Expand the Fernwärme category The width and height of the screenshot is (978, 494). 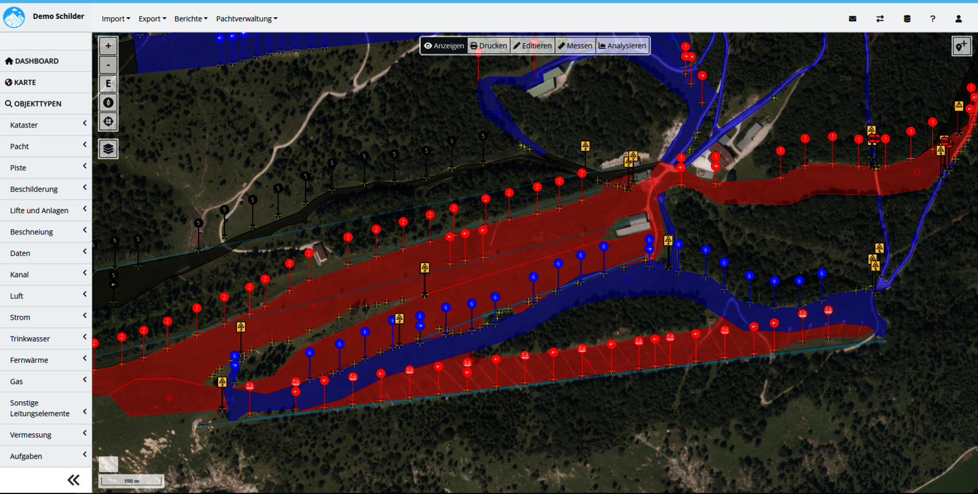46,360
